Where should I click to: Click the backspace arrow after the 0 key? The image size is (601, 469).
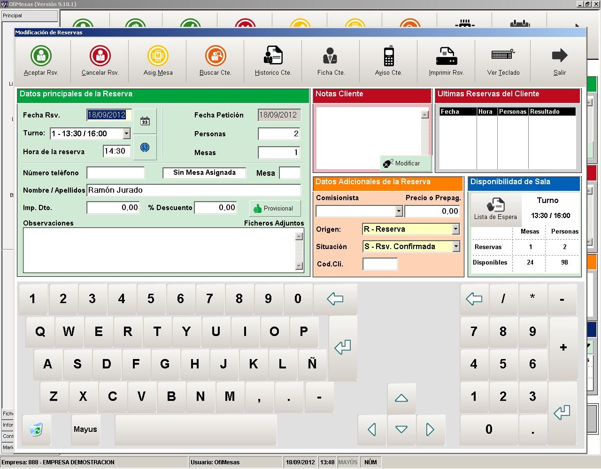tap(335, 299)
